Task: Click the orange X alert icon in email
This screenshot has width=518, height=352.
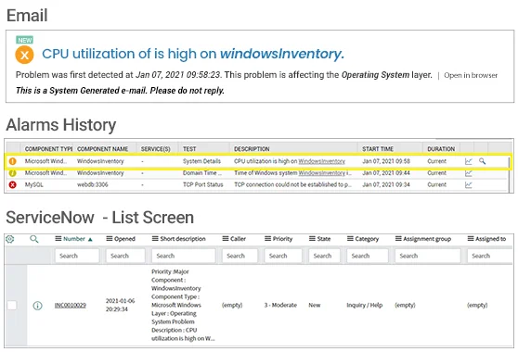Action: (x=24, y=55)
